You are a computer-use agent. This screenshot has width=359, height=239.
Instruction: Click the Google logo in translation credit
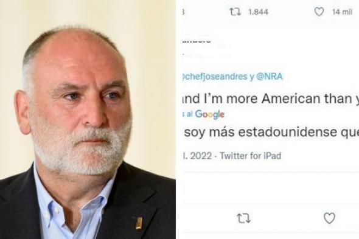click(x=210, y=114)
